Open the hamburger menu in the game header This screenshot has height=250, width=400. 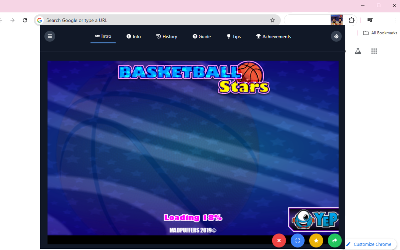point(50,36)
